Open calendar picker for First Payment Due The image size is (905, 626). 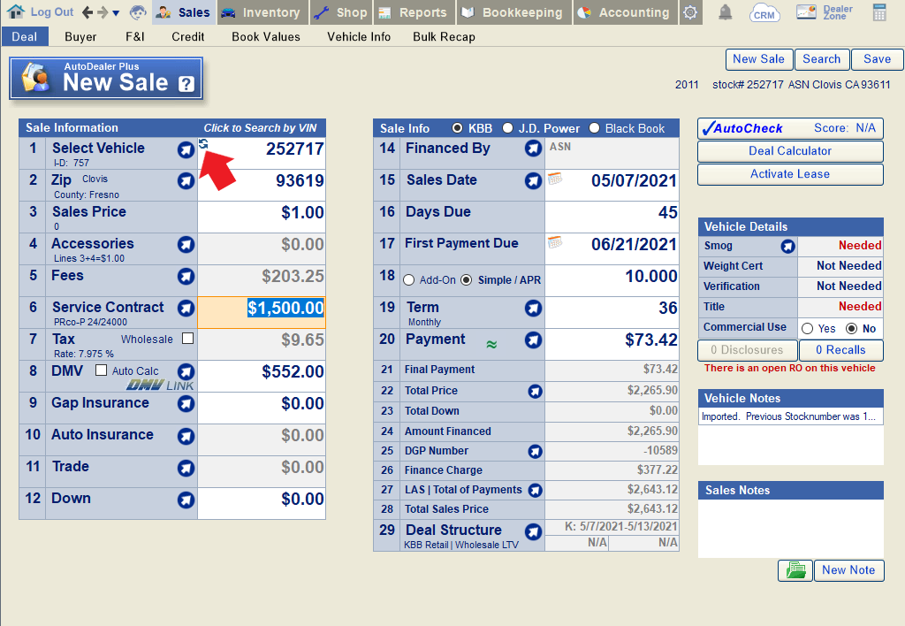point(555,242)
